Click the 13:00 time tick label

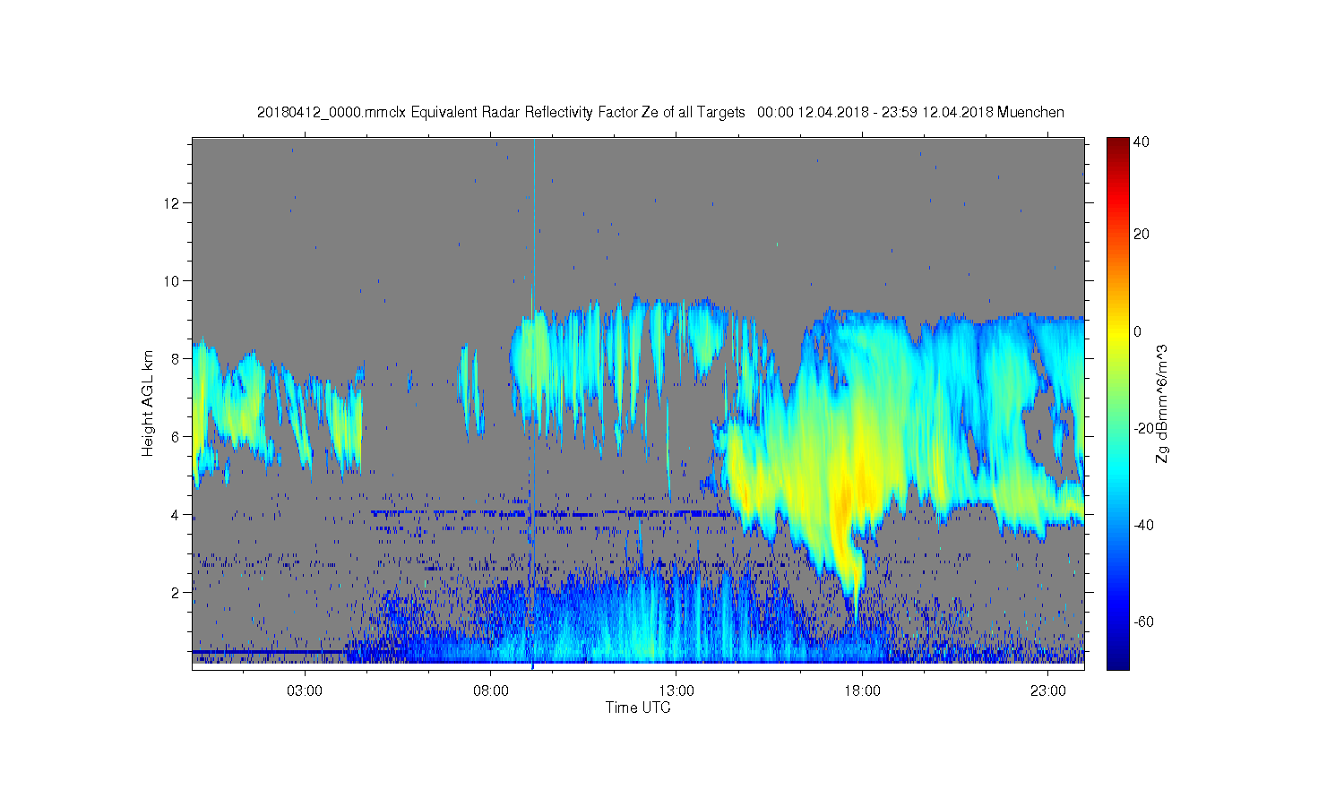click(x=676, y=691)
